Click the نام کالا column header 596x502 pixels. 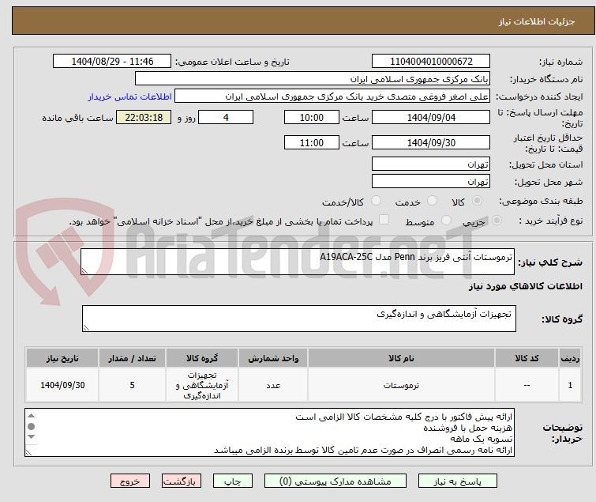pyautogui.click(x=401, y=358)
